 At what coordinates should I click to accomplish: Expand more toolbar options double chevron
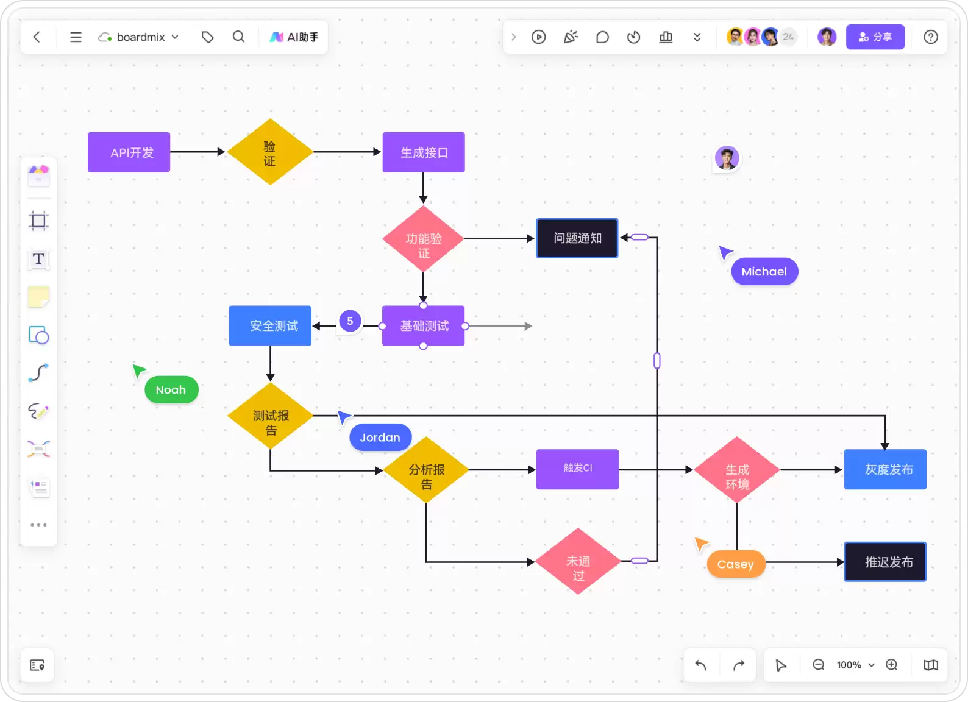pos(697,37)
